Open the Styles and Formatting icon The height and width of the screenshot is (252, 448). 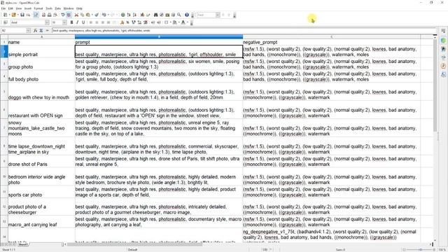6,22
